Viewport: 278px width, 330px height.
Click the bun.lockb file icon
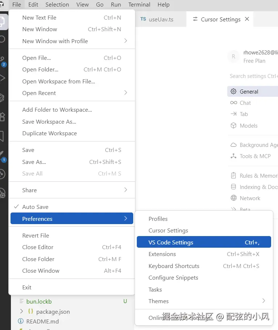[21, 301]
